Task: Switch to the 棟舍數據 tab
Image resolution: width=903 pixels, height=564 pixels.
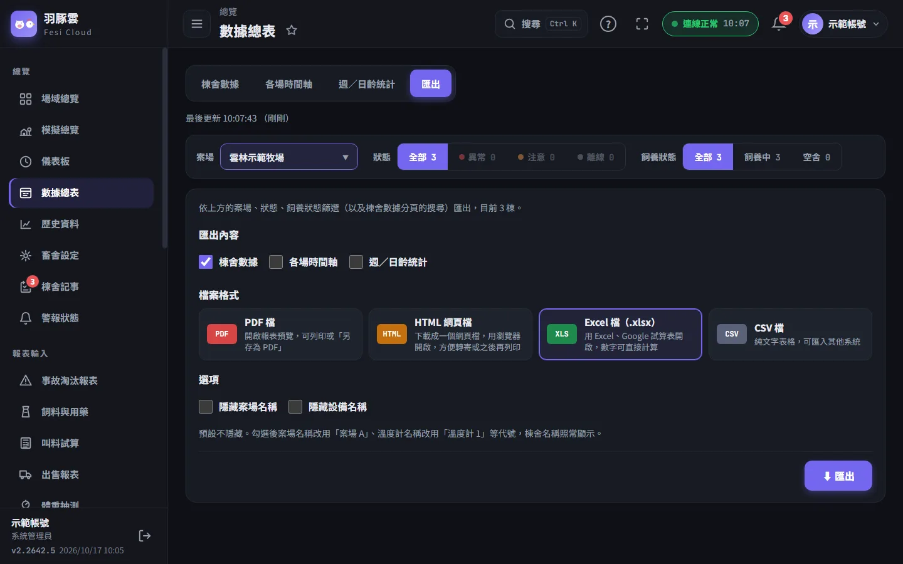Action: 220,84
